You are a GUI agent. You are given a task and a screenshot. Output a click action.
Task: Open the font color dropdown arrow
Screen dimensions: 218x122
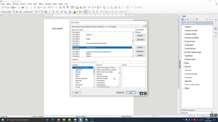(x=77, y=12)
